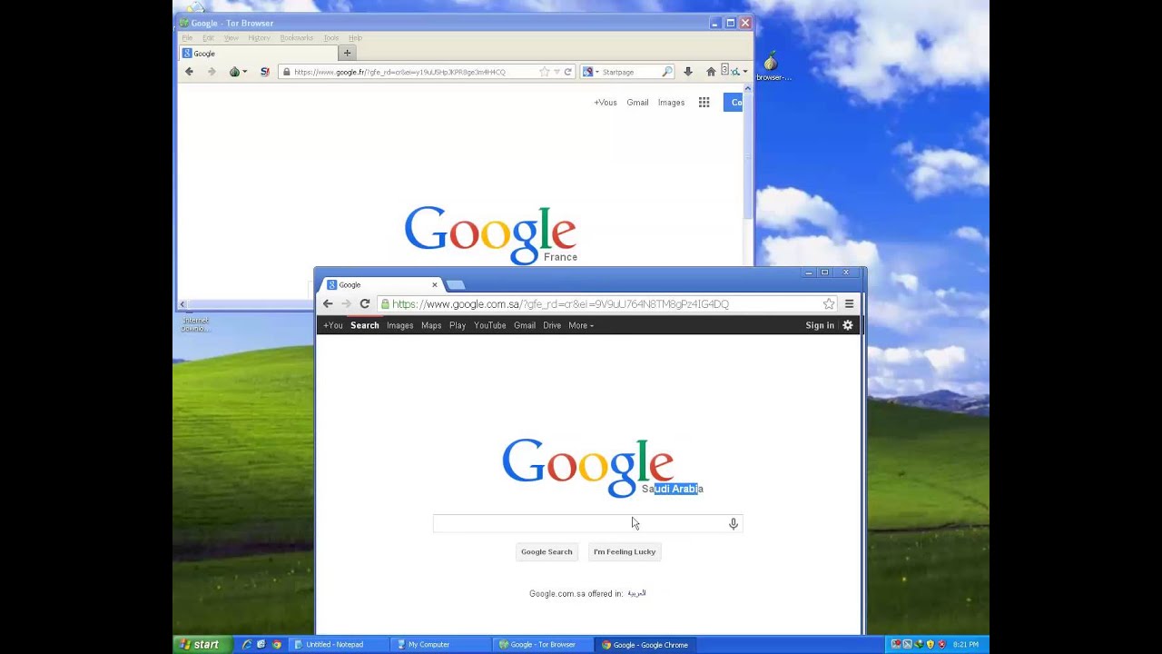This screenshot has height=654, width=1162.
Task: Open the search engine selector in Tor Browser
Action: 590,72
